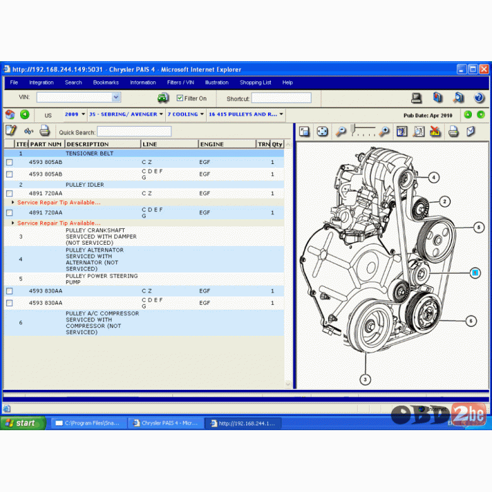Click the DESCRIPTION column header
Image resolution: width=492 pixels, height=492 pixels.
click(x=103, y=144)
